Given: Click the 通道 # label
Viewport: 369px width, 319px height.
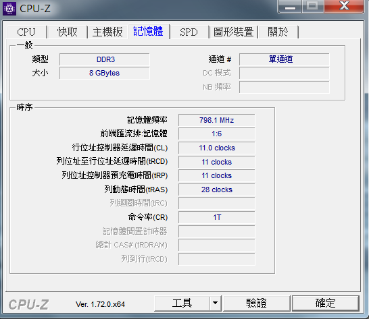Looking at the screenshot, I should (220, 59).
